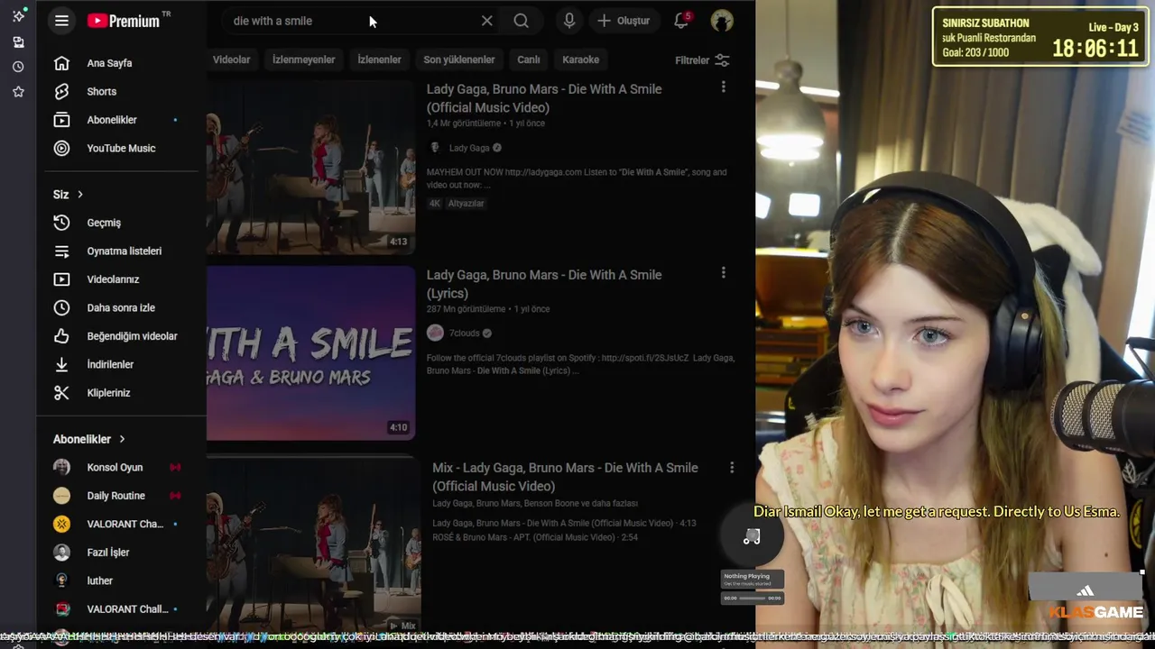Open Shorts in sidebar
The image size is (1155, 649).
click(121, 91)
